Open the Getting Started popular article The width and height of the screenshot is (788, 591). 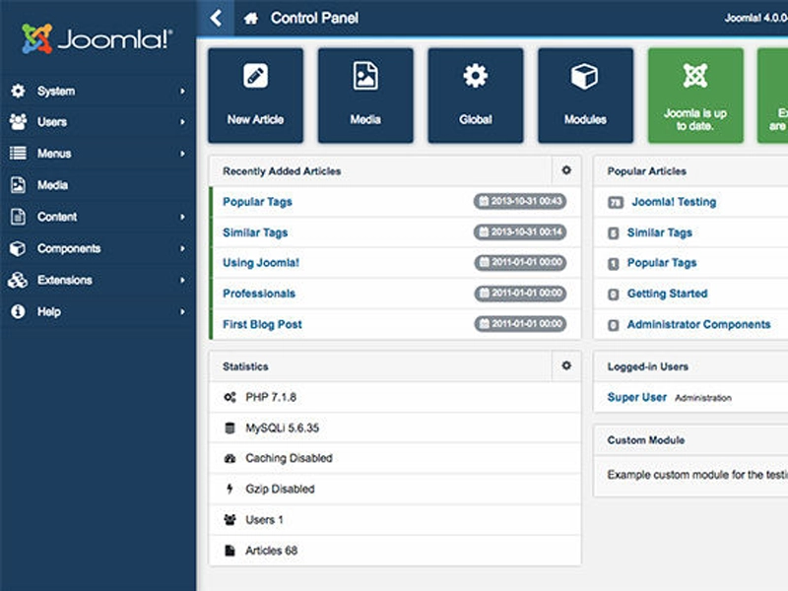(668, 294)
